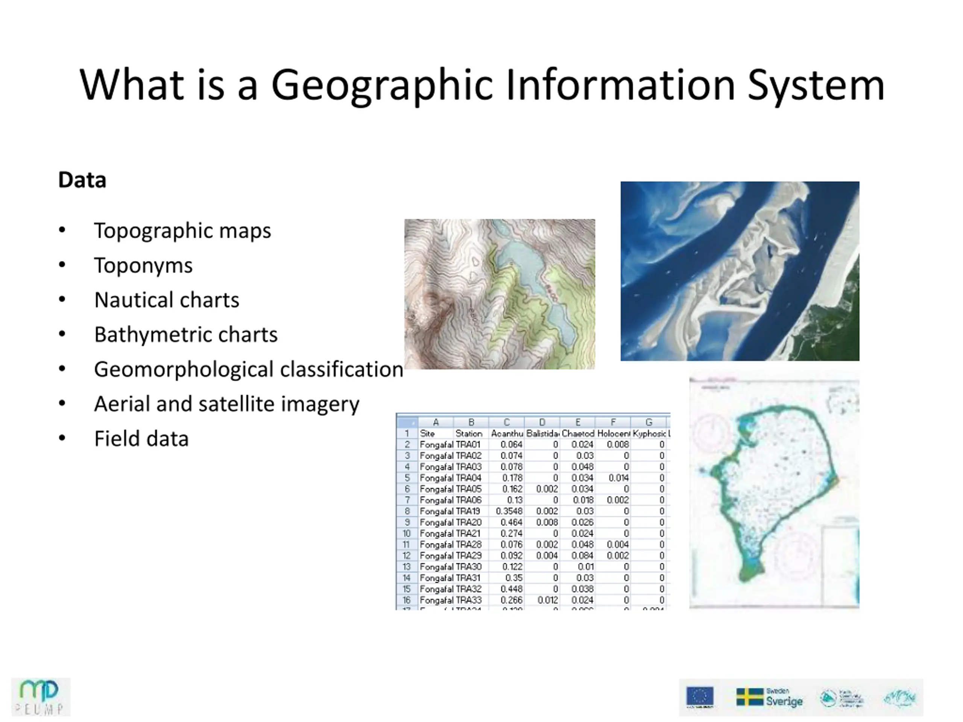Click the 'Acanthu' column header cell
Image resolution: width=963 pixels, height=722 pixels.
(x=507, y=434)
